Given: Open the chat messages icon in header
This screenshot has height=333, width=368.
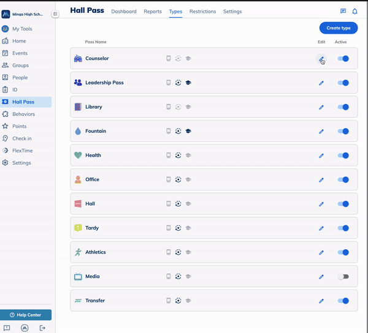Looking at the screenshot, I should tap(343, 11).
